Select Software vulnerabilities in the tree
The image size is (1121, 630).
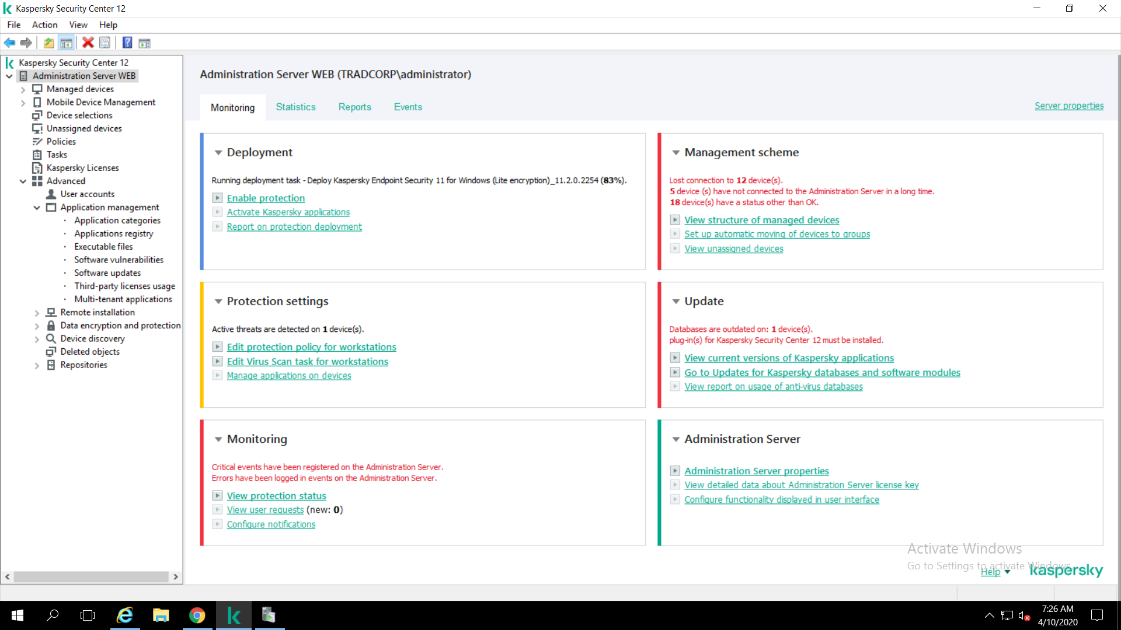[119, 260]
